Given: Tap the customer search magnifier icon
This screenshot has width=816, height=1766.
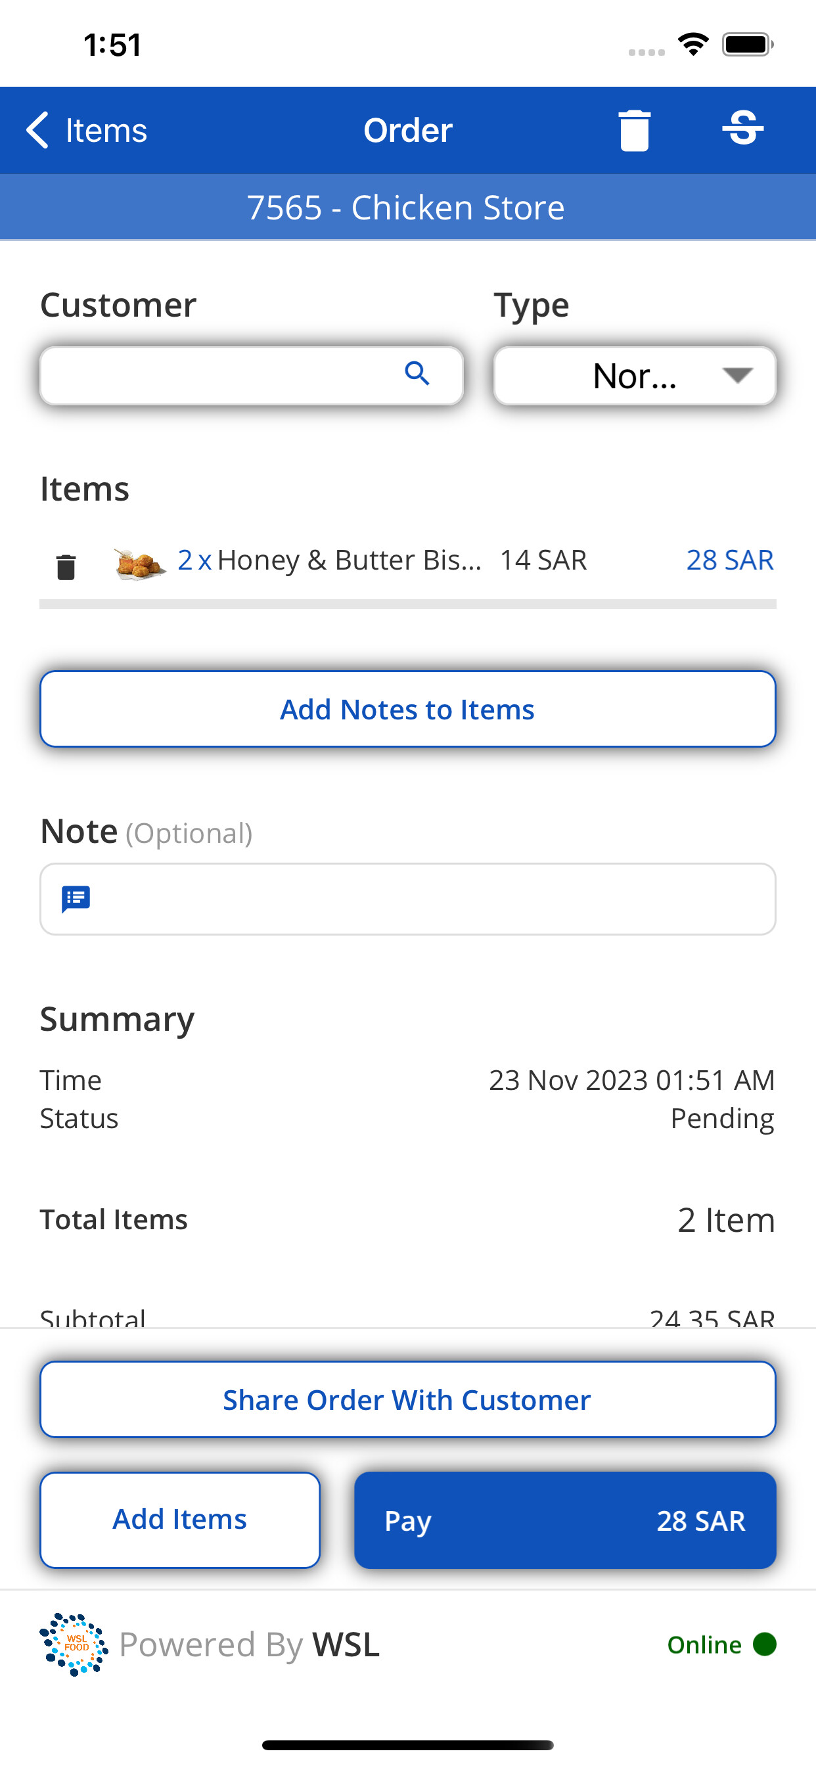Looking at the screenshot, I should point(417,374).
